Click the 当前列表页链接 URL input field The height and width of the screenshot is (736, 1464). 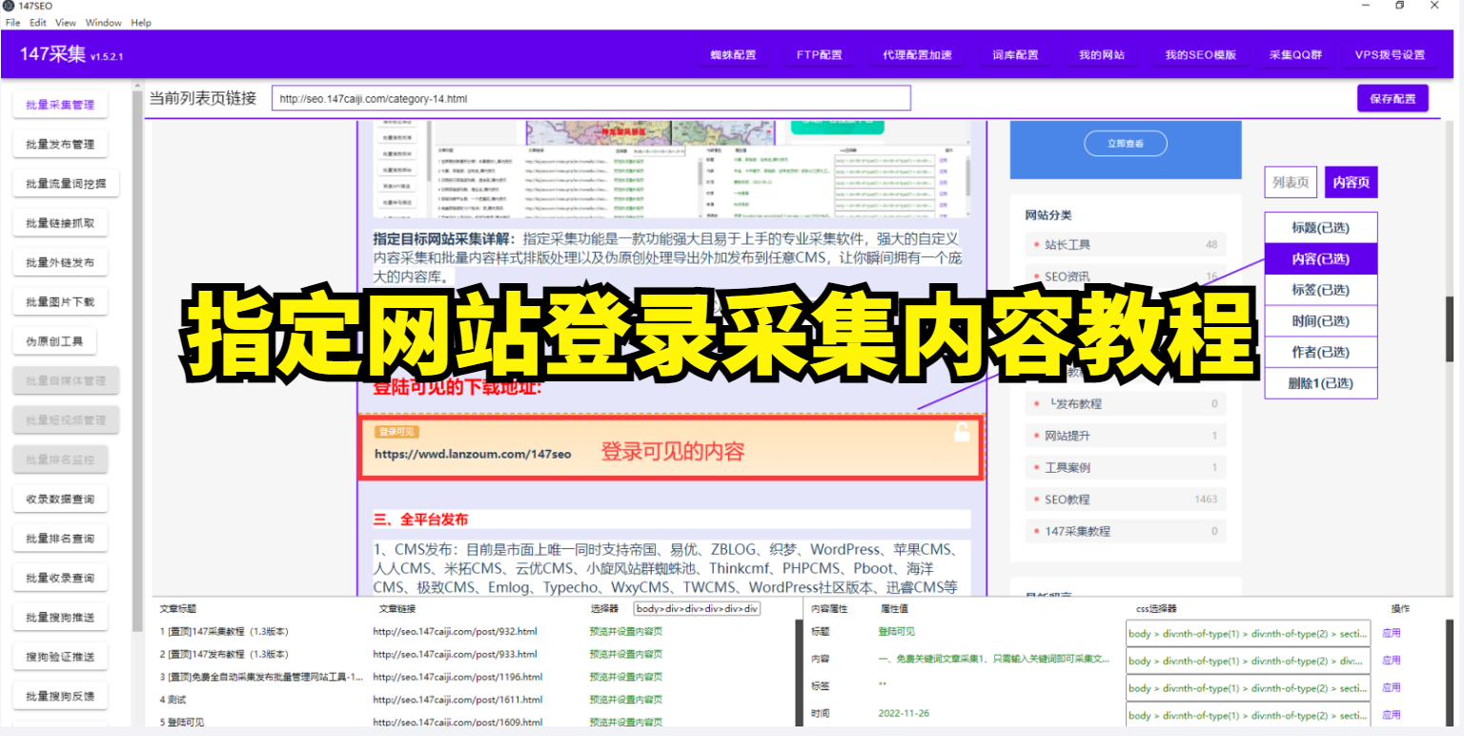pos(591,98)
